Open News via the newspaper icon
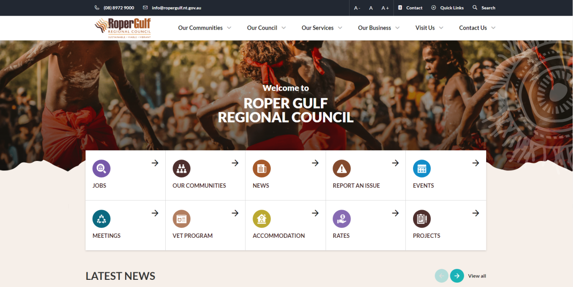This screenshot has width=573, height=287. 262,168
